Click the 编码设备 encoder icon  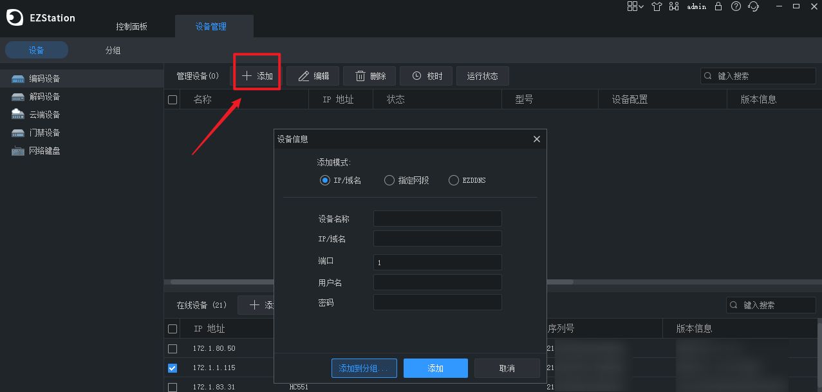(17, 79)
